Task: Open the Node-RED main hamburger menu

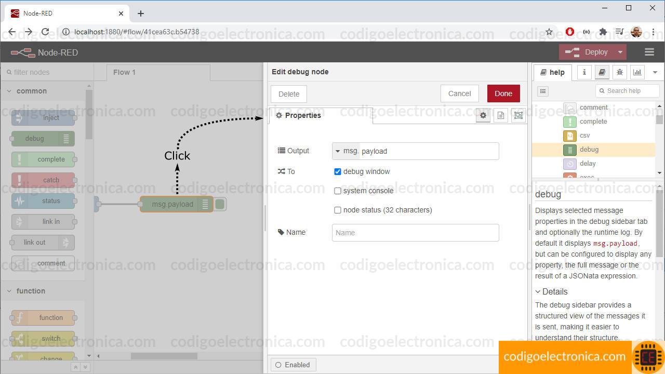Action: point(649,52)
